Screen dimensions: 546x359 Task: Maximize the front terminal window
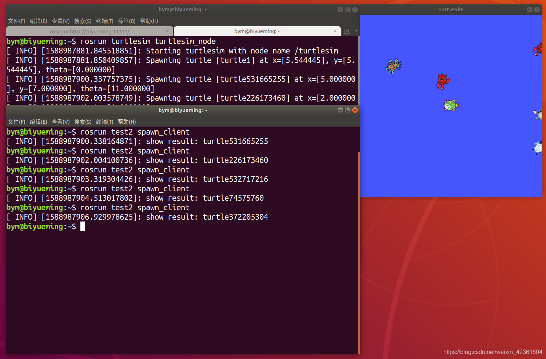coord(348,110)
